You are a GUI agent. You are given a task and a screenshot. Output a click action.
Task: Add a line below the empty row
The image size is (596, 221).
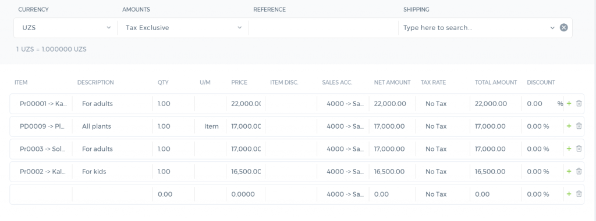point(569,194)
